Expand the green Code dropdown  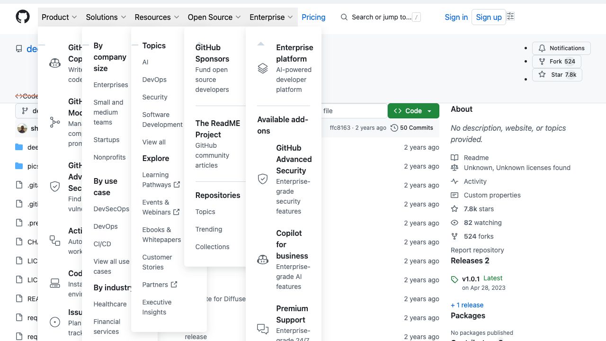pyautogui.click(x=413, y=111)
